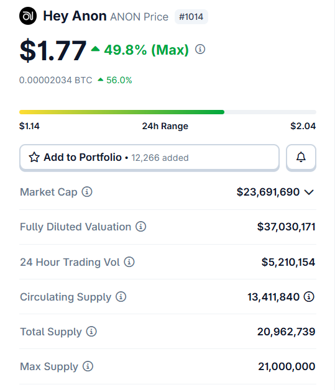Viewport: 335px width, 390px height.
Task: Click the $23,691,690 market cap value
Action: click(268, 192)
